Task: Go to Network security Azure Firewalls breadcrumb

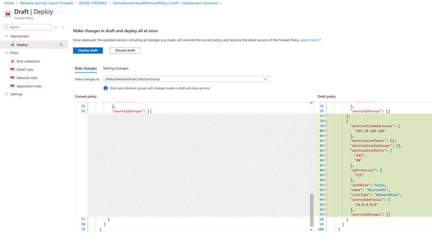Action: coord(46,3)
